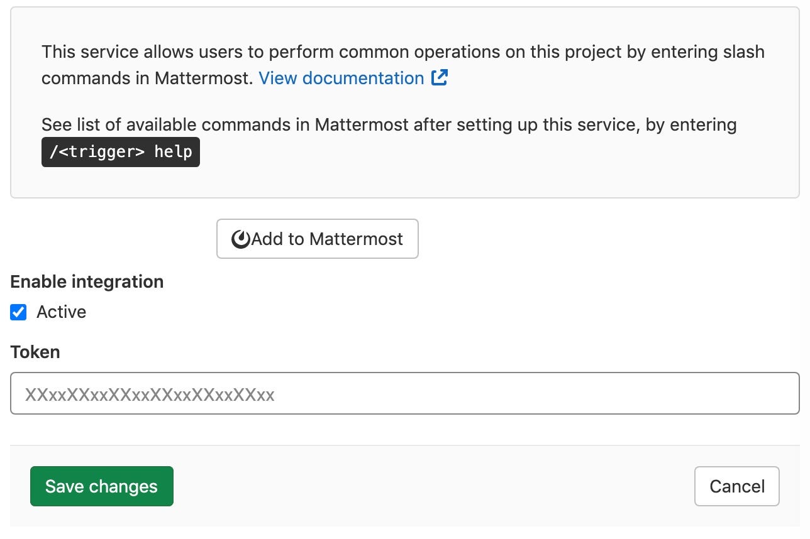The height and width of the screenshot is (539, 810).
Task: Click the Add to Mattermost button
Action: pos(318,239)
